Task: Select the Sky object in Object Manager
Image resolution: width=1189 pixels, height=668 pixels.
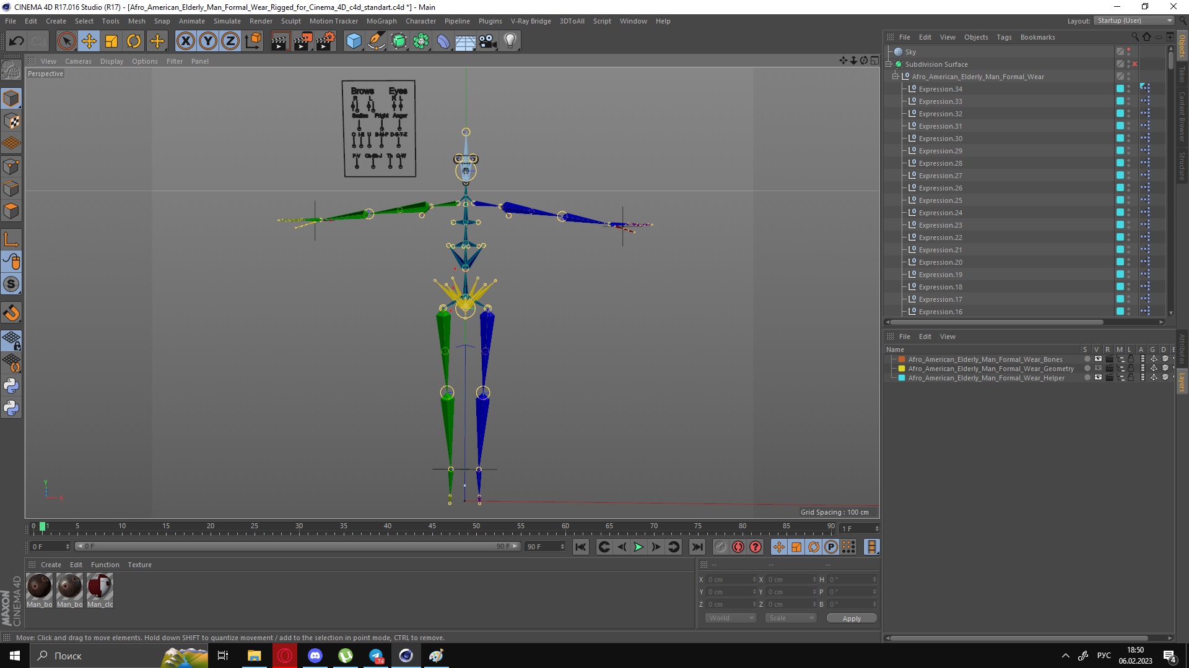Action: 910,52
